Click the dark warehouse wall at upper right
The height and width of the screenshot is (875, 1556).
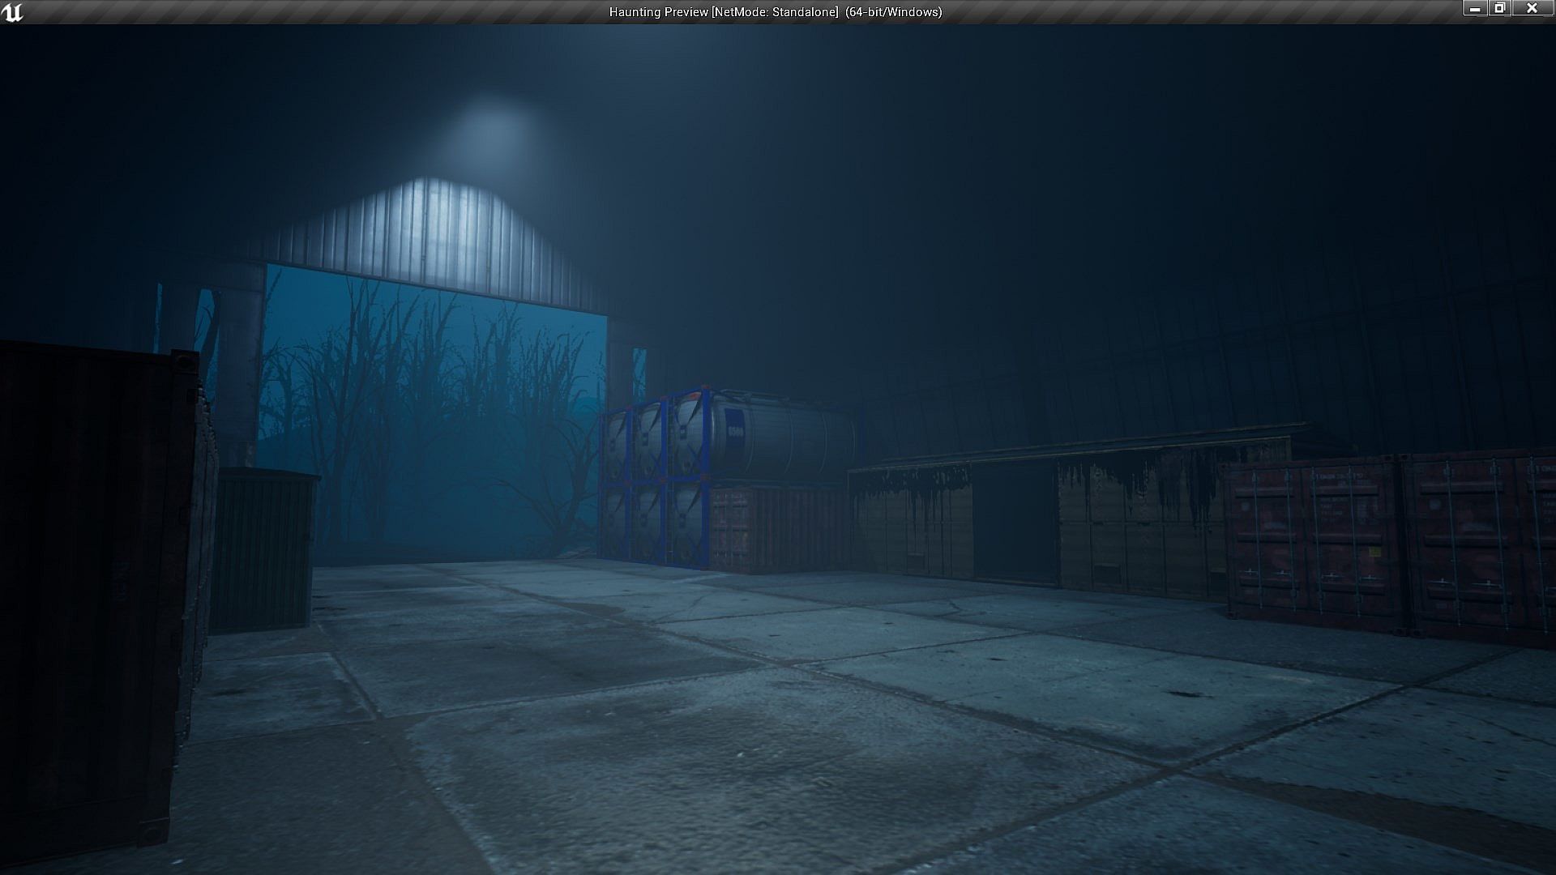tap(1216, 243)
